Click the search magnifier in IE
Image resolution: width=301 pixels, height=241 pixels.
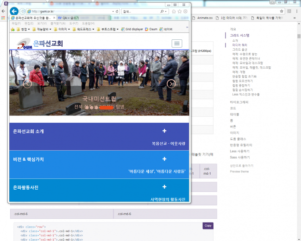[x=162, y=12]
